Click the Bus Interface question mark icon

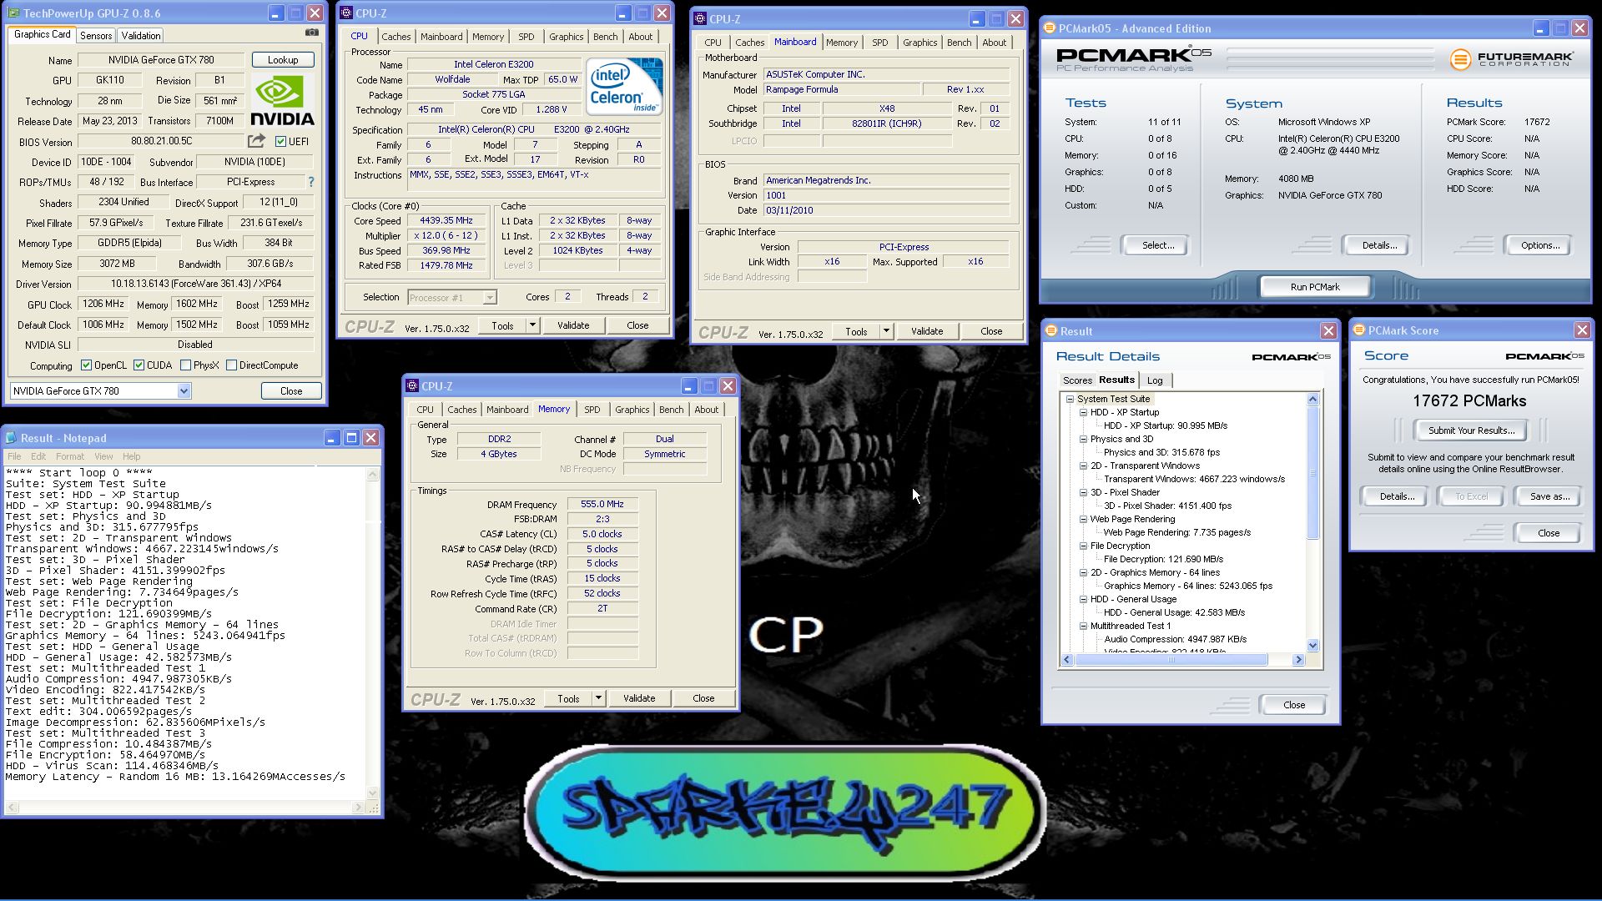[x=311, y=182]
